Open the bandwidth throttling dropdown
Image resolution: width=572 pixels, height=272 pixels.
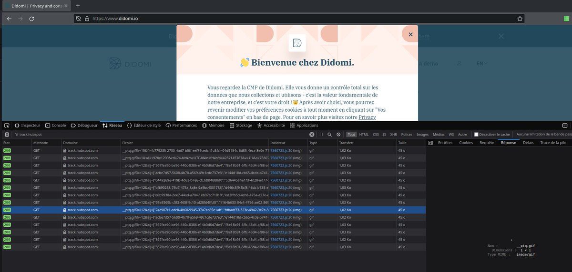tap(544, 135)
